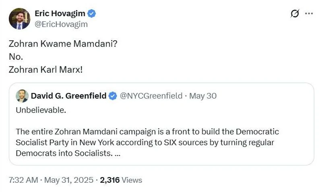Click the tweet text "Zohran Karl Marx!"
The image size is (322, 192).
(45, 69)
